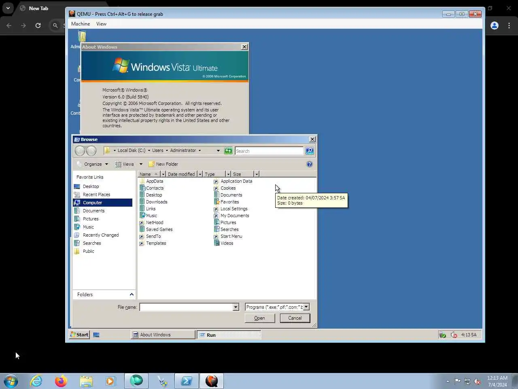Open the Date modified column filter arrow

[200, 174]
